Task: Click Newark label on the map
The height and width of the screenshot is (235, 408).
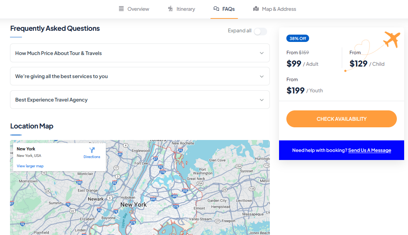Action: [x=96, y=199]
